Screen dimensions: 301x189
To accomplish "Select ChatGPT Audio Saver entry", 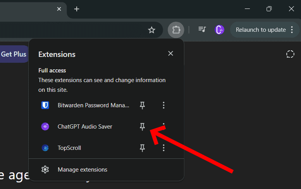I will [85, 127].
